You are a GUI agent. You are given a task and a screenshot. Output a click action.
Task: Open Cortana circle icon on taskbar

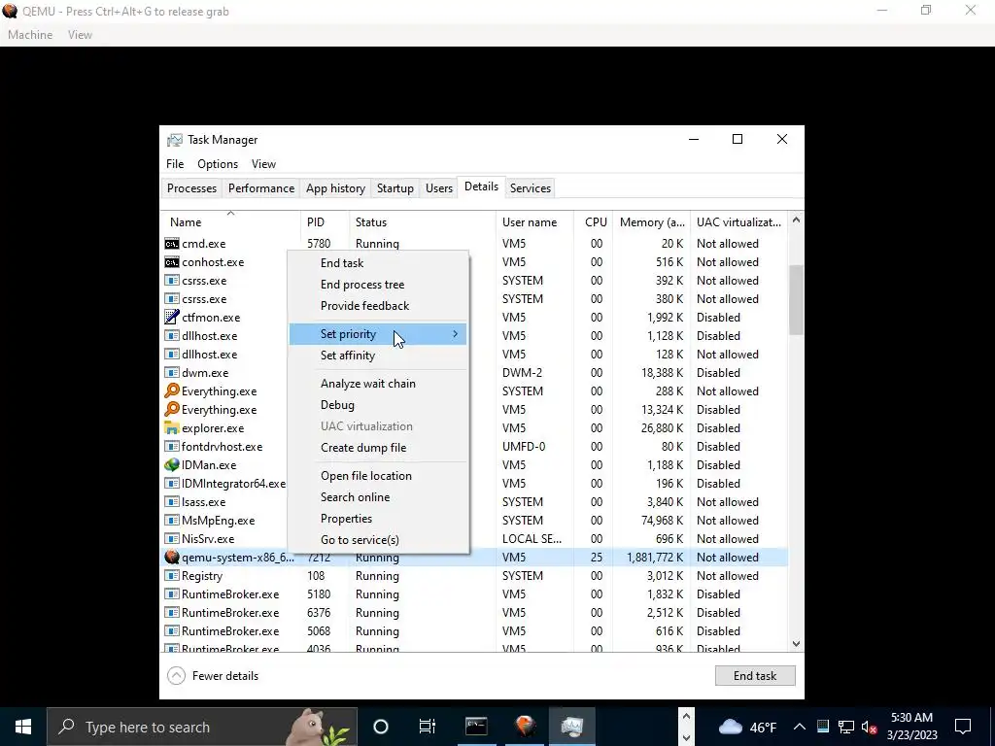(x=381, y=727)
